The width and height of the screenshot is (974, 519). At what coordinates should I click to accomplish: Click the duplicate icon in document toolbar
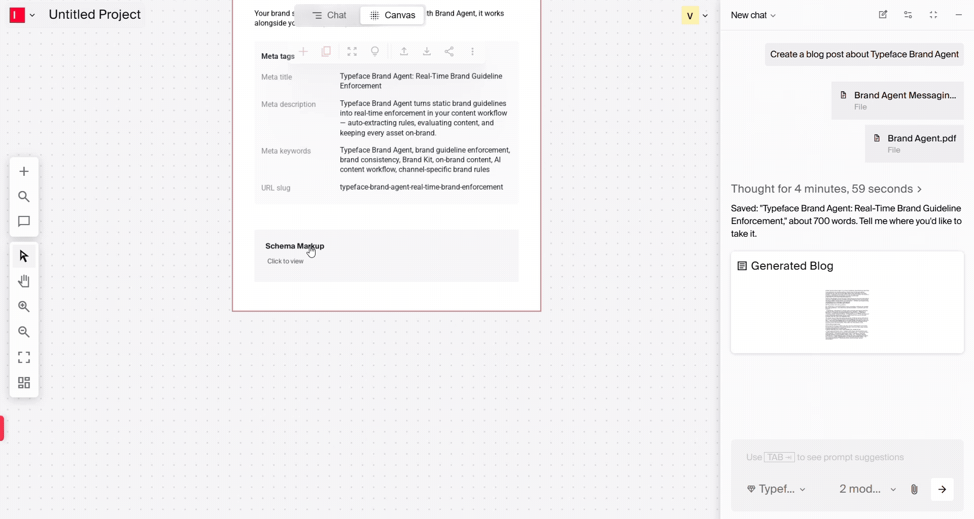326,51
